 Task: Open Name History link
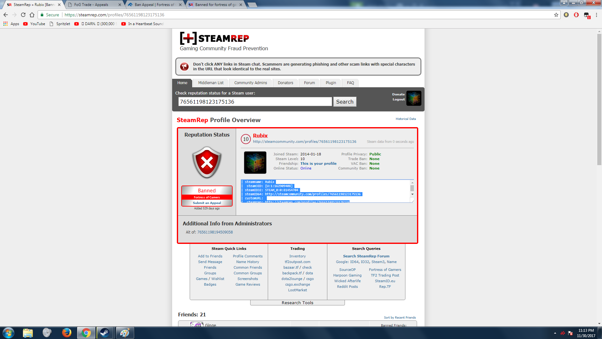coord(248,262)
